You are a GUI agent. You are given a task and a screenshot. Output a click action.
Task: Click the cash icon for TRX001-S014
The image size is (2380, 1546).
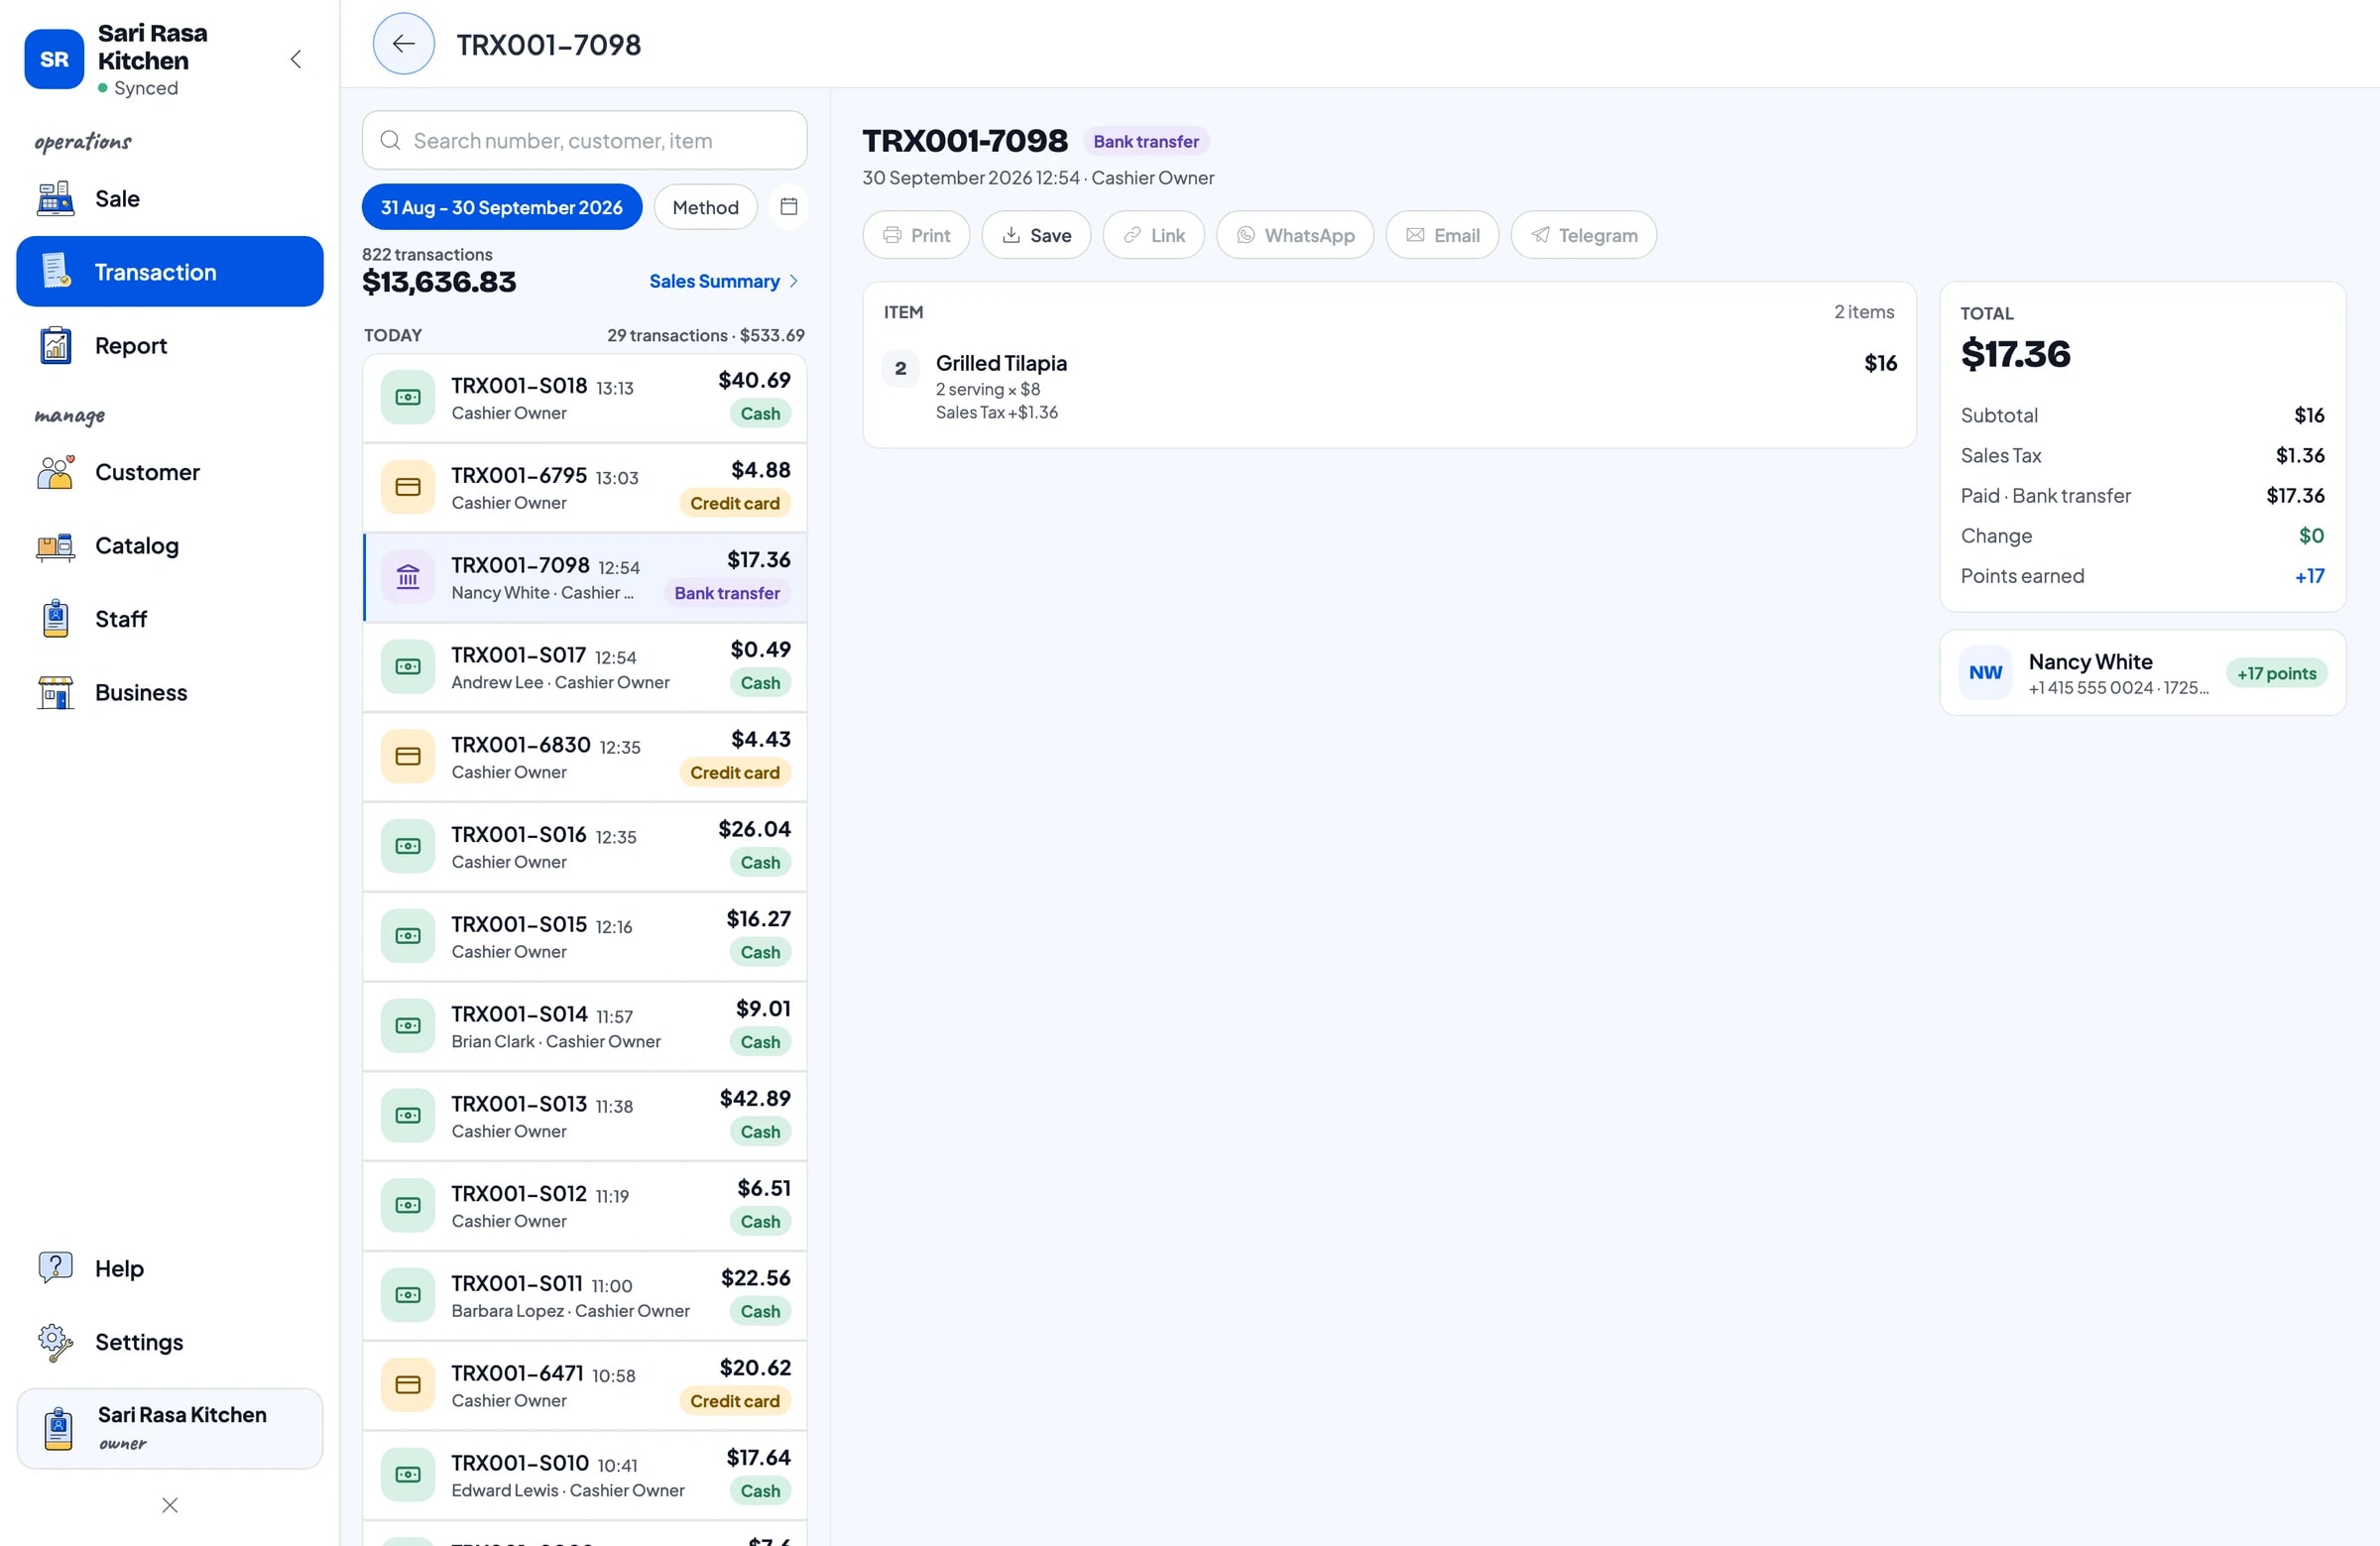408,1025
